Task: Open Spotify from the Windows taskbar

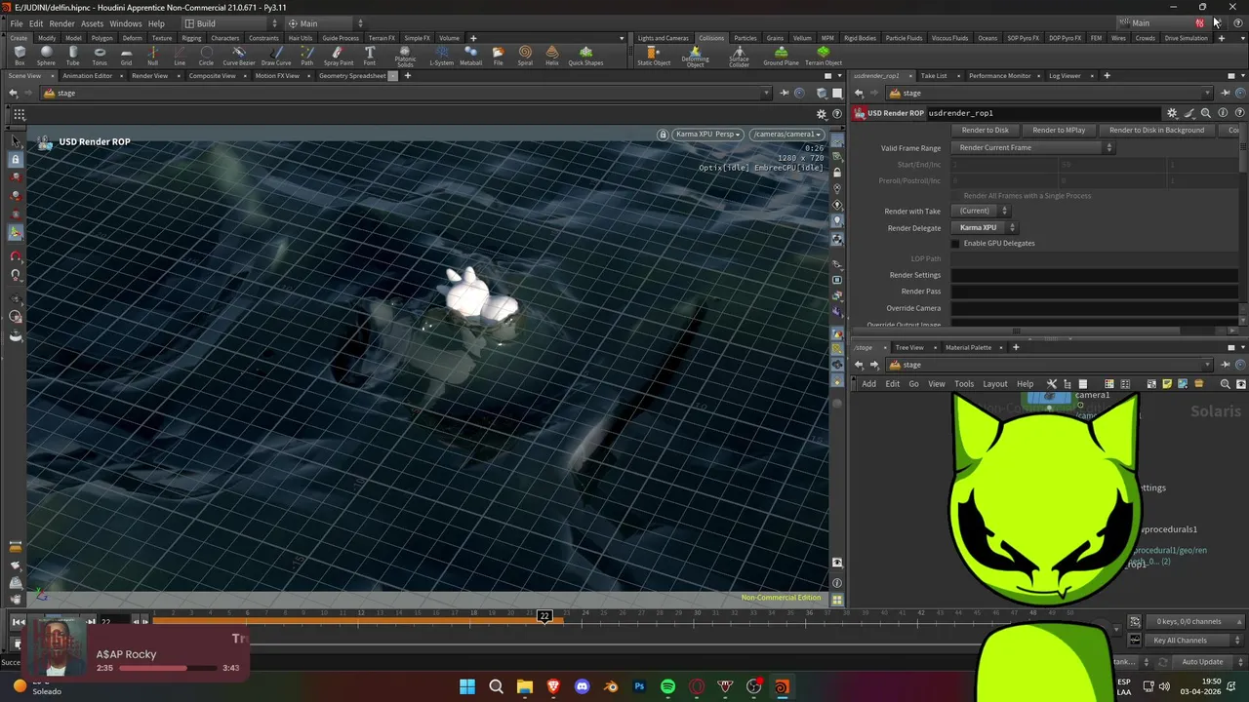Action: (667, 686)
